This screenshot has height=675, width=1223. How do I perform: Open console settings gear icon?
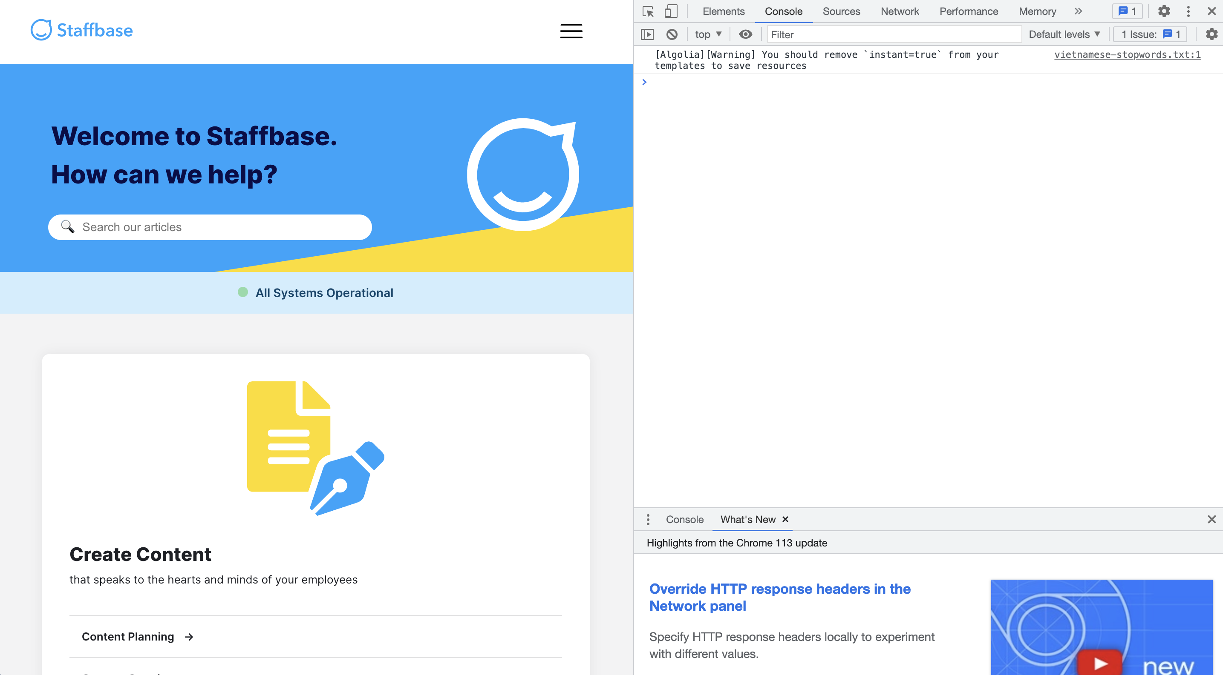(x=1212, y=34)
